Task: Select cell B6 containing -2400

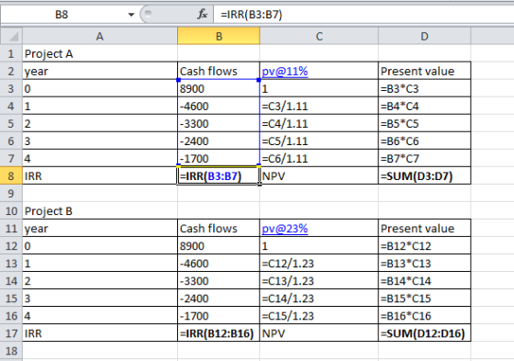Action: pyautogui.click(x=218, y=141)
